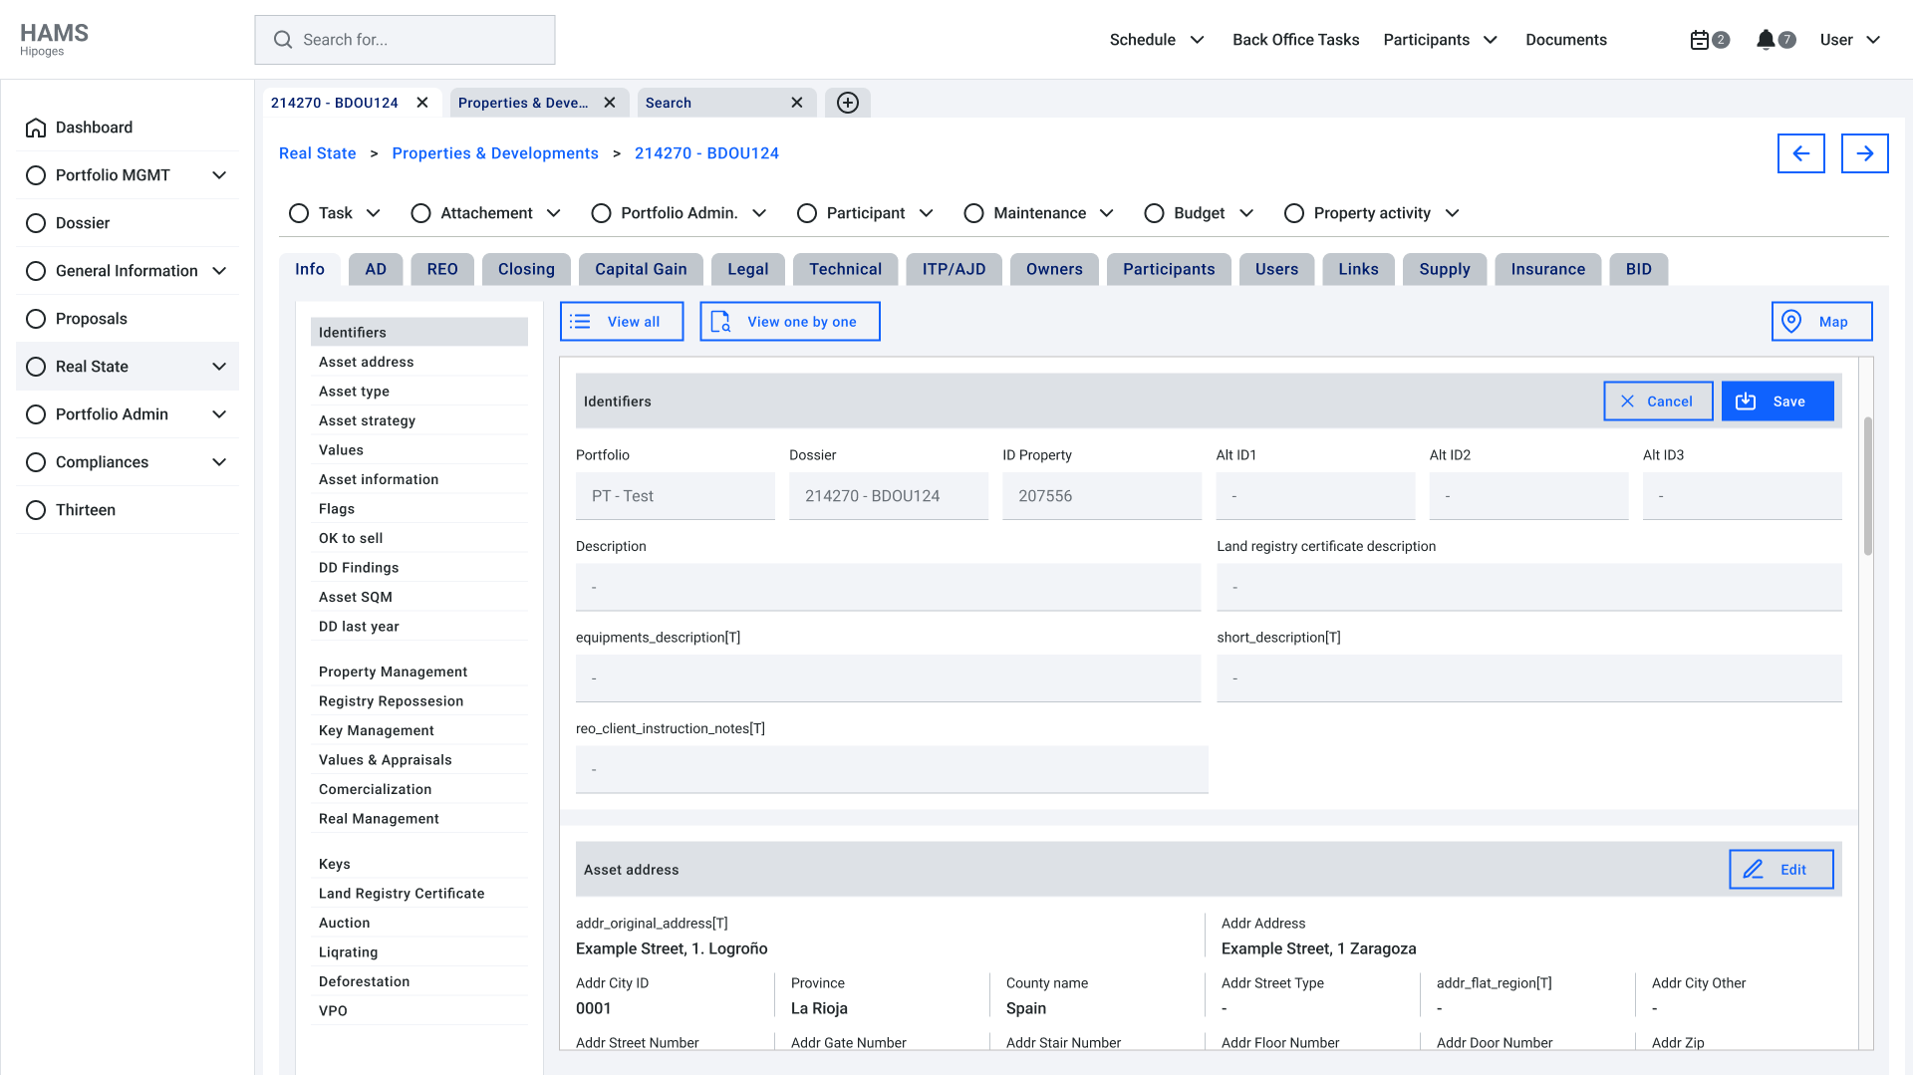Go to next property with right arrow

coord(1864,153)
